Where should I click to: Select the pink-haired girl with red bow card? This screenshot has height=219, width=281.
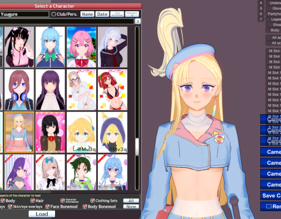coord(81,47)
